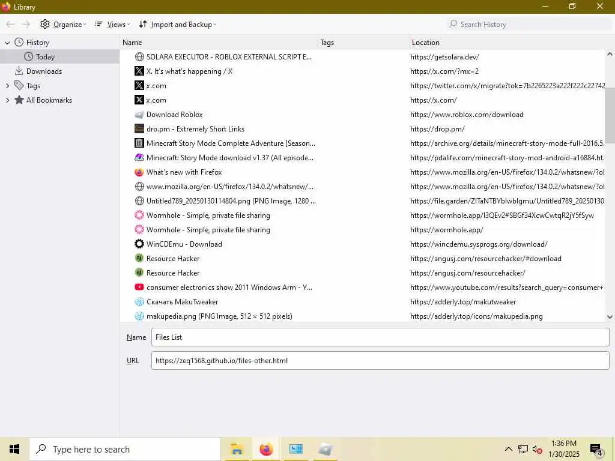Screen dimensions: 615x461
Task: Sort by the Tags column header
Action: tap(363, 43)
